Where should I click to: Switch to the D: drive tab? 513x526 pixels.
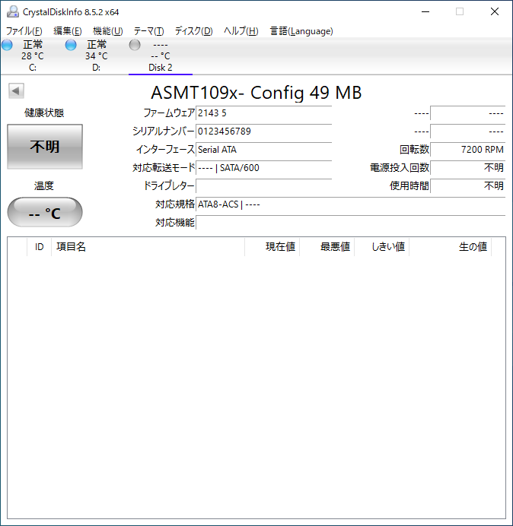(x=97, y=56)
